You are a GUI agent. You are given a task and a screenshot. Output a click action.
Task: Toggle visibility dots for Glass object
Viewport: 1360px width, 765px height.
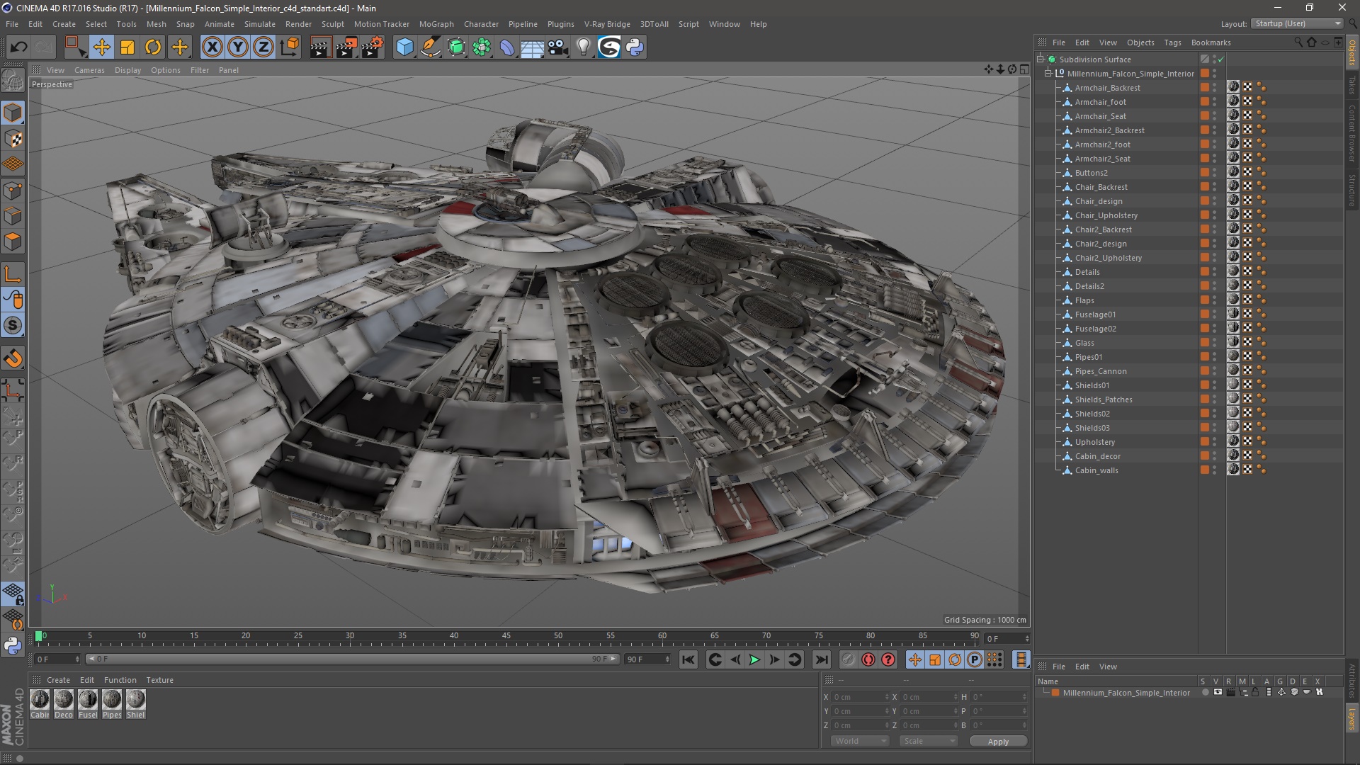[x=1214, y=343]
